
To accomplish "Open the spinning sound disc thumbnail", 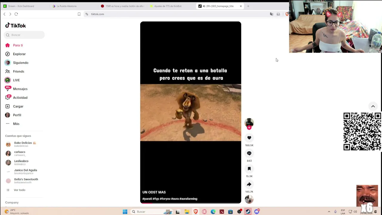I will 249,199.
